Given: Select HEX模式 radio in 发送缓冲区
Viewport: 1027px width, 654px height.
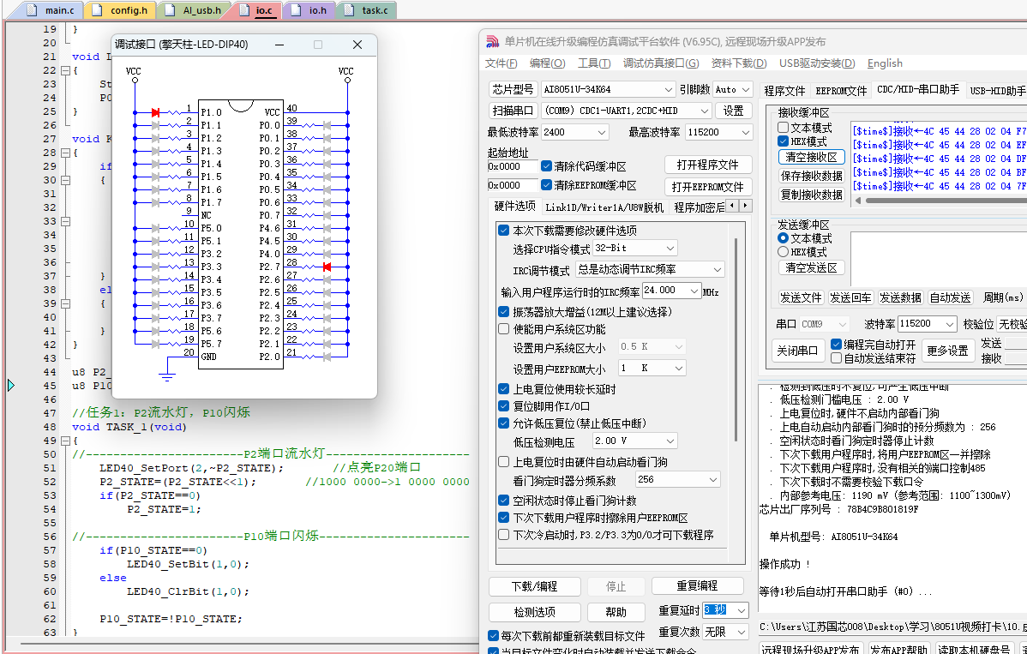Looking at the screenshot, I should (783, 252).
